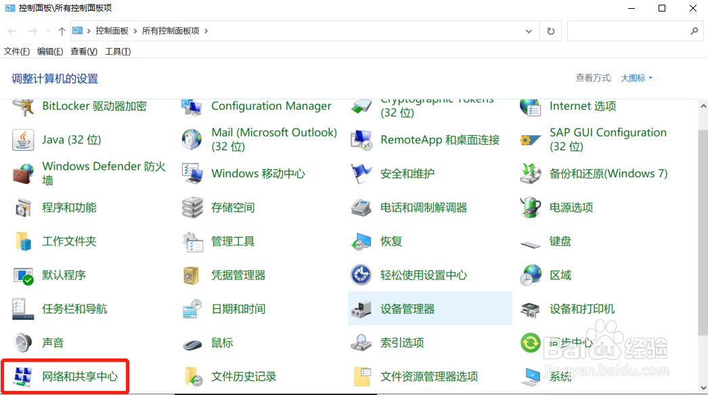Open the 查看(V) menu
This screenshot has height=395, width=708.
click(83, 51)
